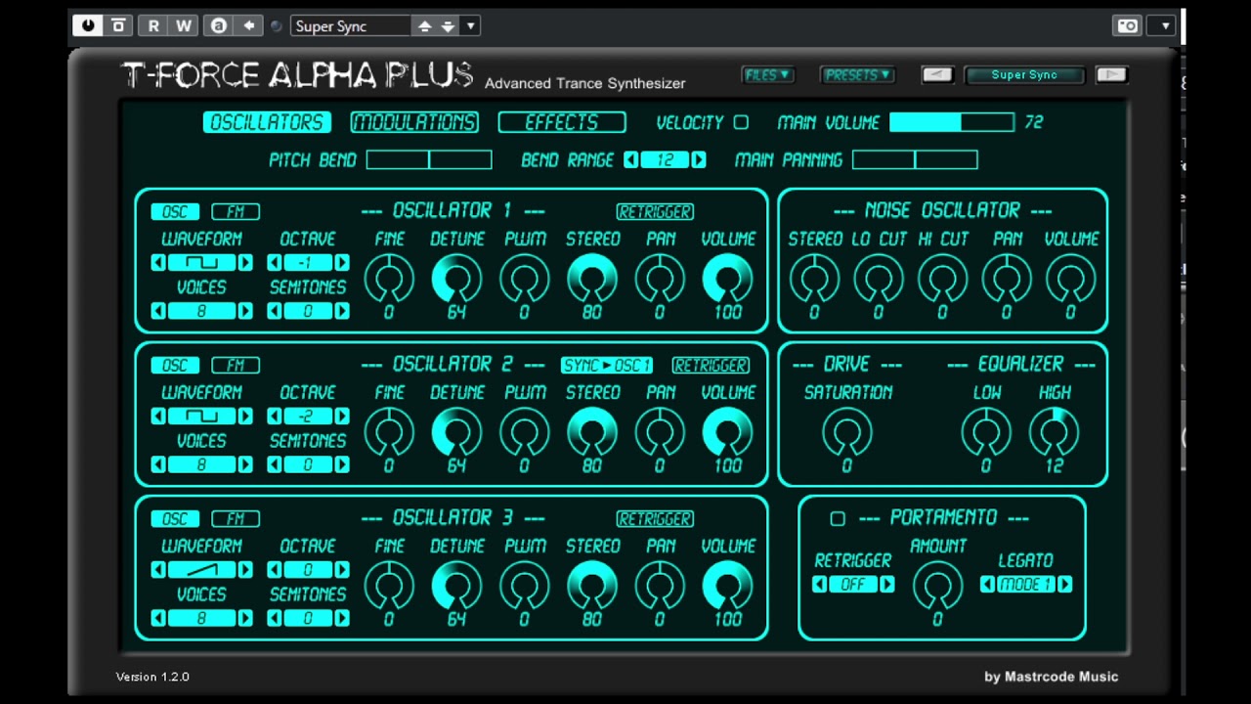The height and width of the screenshot is (704, 1251).
Task: Decrease BEND RANGE with left arrow
Action: tap(631, 159)
